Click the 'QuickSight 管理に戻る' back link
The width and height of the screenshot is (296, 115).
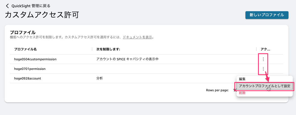tap(31, 6)
